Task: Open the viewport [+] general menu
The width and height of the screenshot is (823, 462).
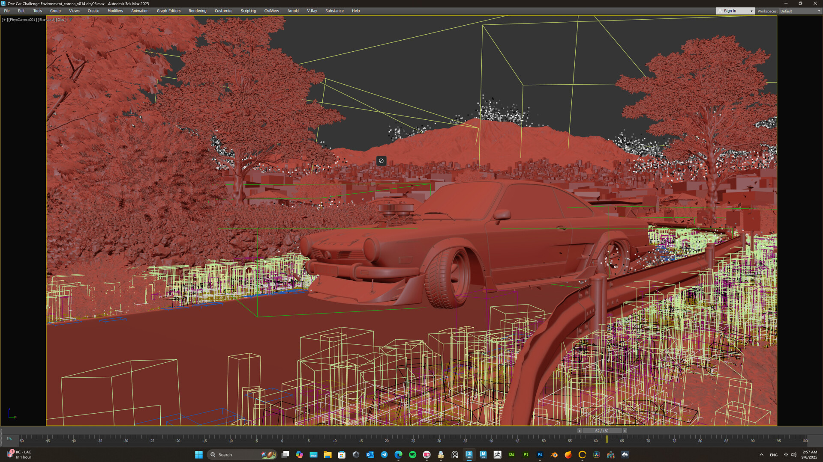Action: [x=4, y=19]
